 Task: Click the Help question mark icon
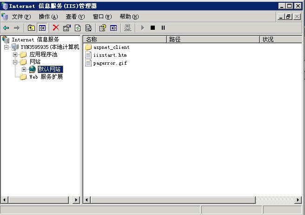(102, 28)
